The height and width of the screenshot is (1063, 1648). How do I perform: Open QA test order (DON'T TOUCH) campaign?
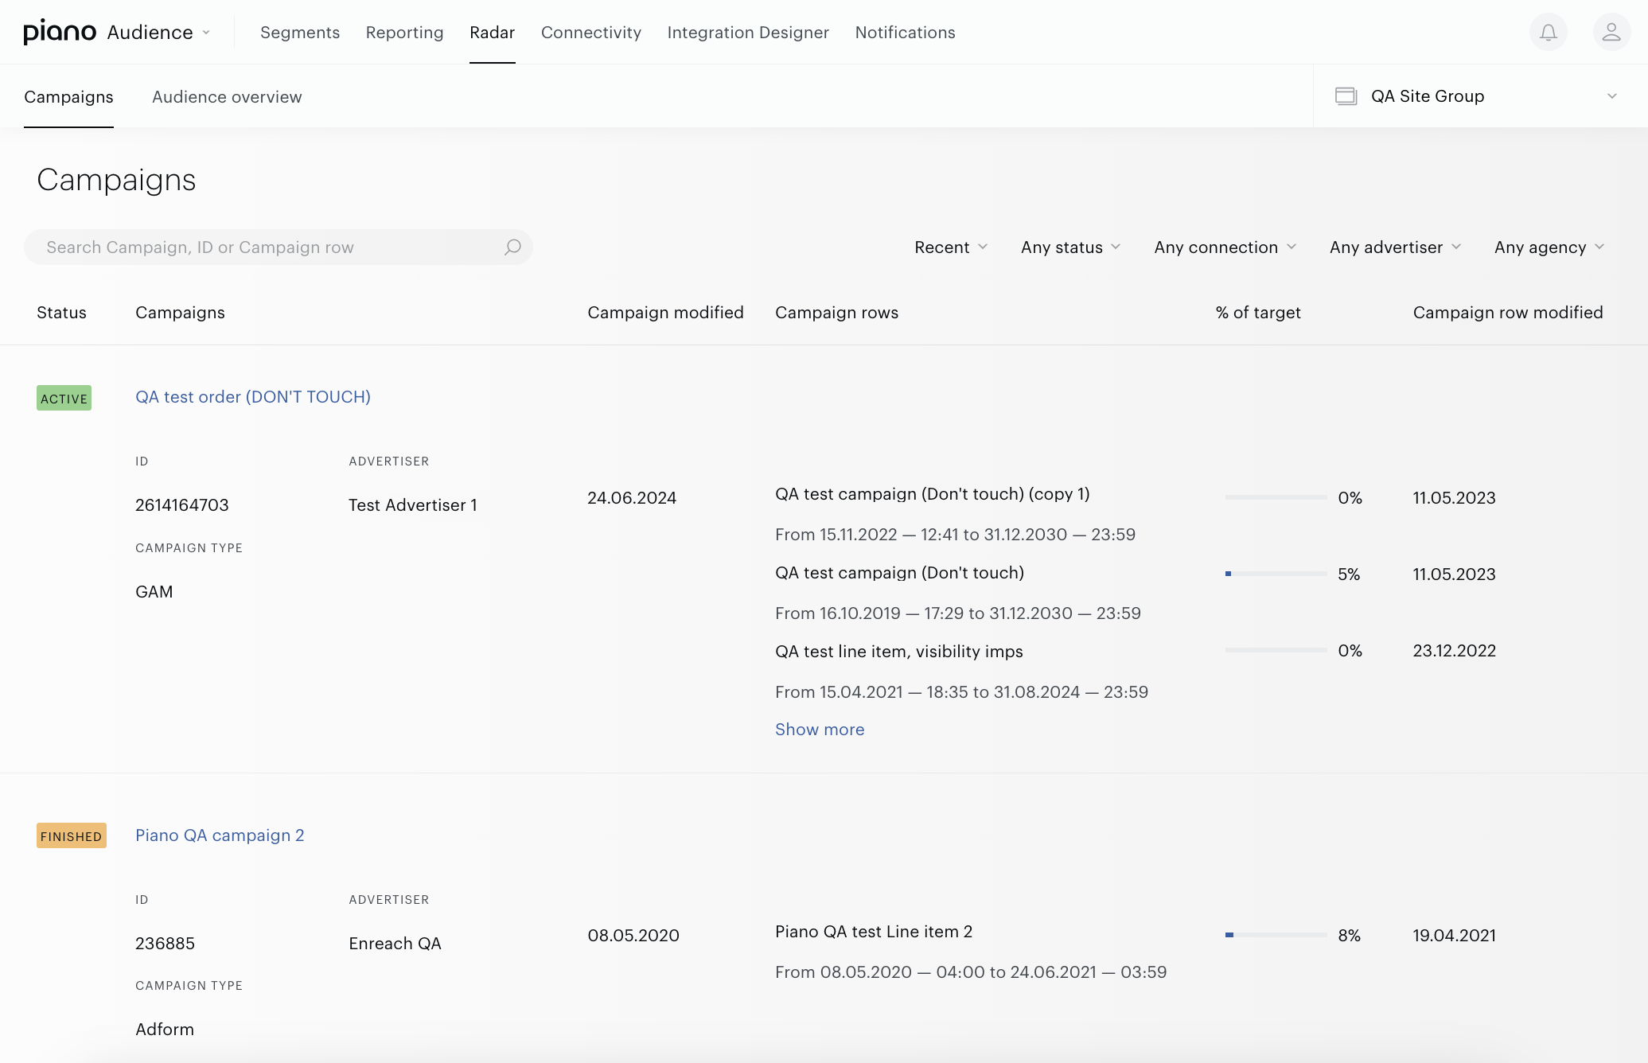253,397
